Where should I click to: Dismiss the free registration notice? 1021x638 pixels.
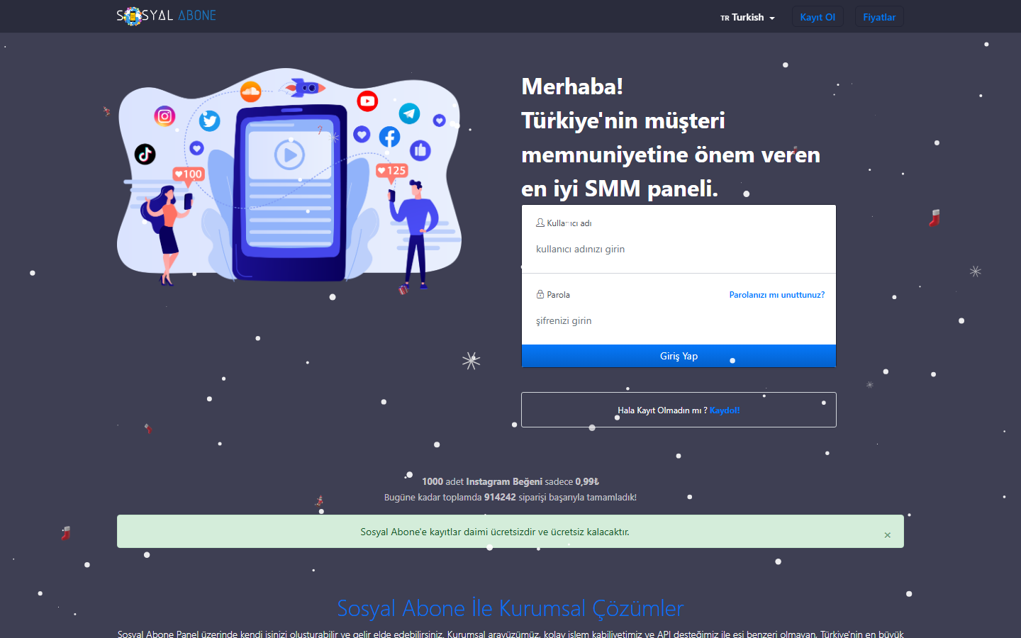pyautogui.click(x=887, y=535)
